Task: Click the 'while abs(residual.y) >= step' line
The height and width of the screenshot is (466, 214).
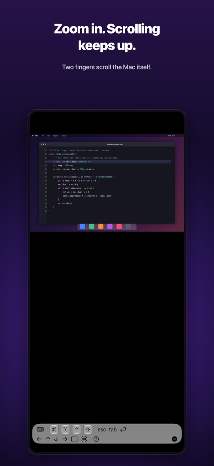Action: point(76,188)
